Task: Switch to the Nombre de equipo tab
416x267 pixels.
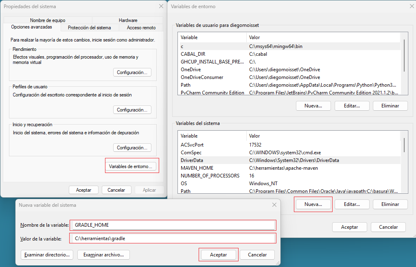Action: [x=47, y=20]
